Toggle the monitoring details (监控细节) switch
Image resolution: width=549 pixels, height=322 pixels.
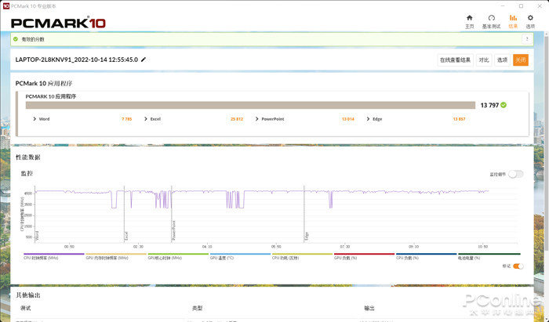tap(516, 174)
